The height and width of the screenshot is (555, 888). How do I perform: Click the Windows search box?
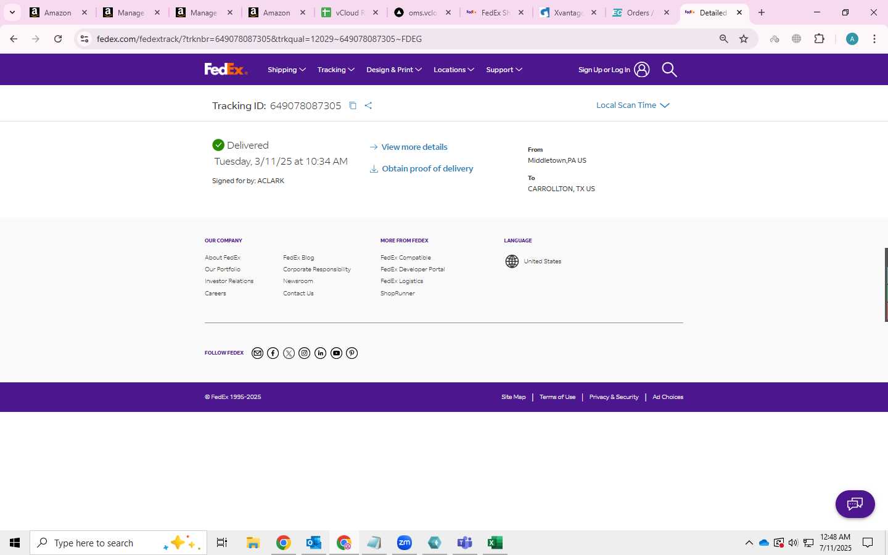[x=118, y=543]
